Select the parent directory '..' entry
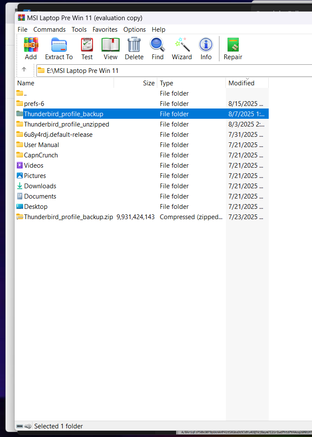This screenshot has width=312, height=437. 26,93
